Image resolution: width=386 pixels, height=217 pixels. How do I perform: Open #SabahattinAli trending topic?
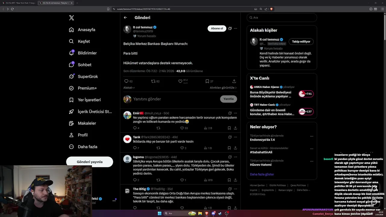pyautogui.click(x=261, y=153)
